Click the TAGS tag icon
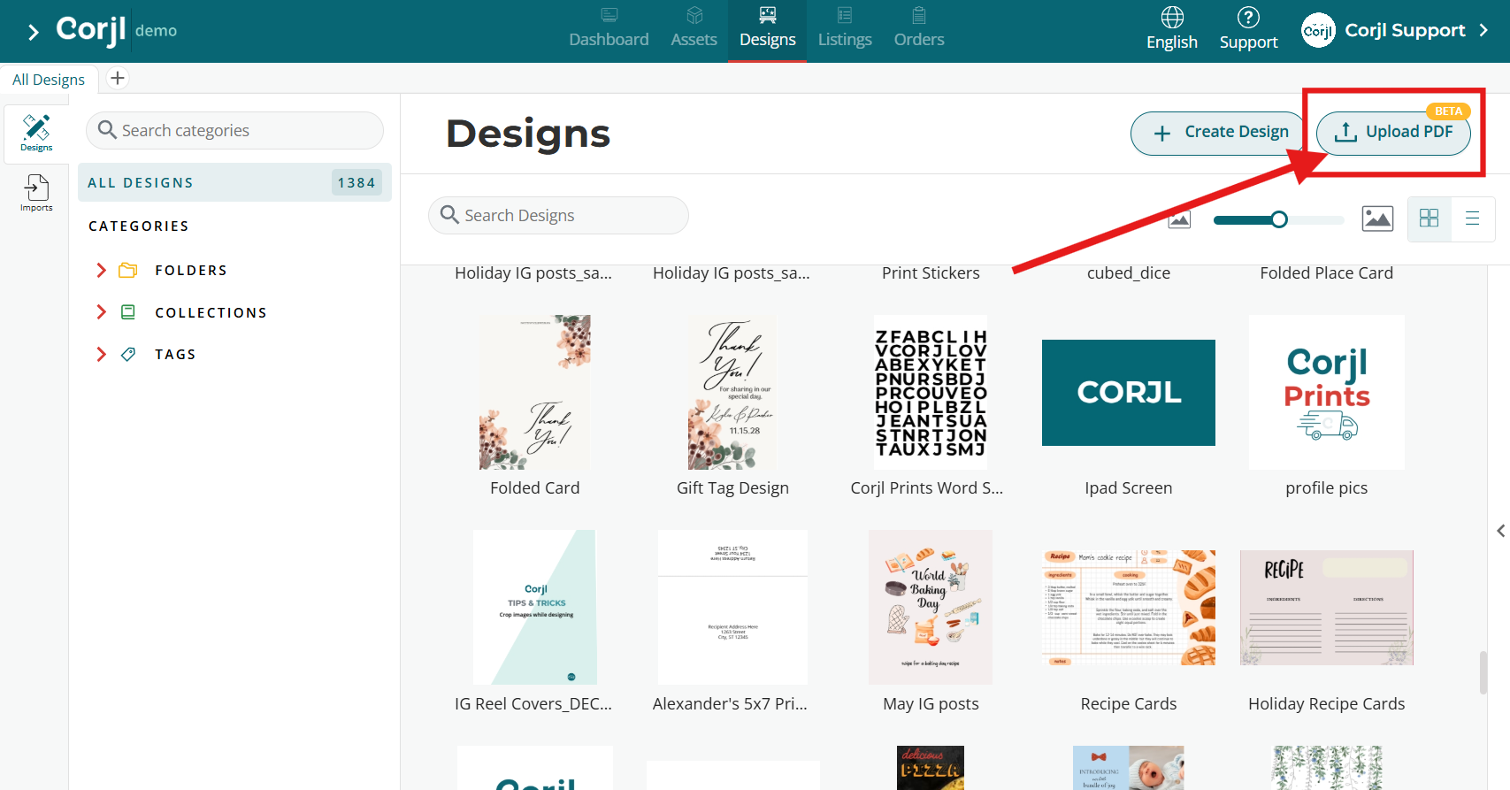Viewport: 1510px width, 790px height. [x=128, y=354]
